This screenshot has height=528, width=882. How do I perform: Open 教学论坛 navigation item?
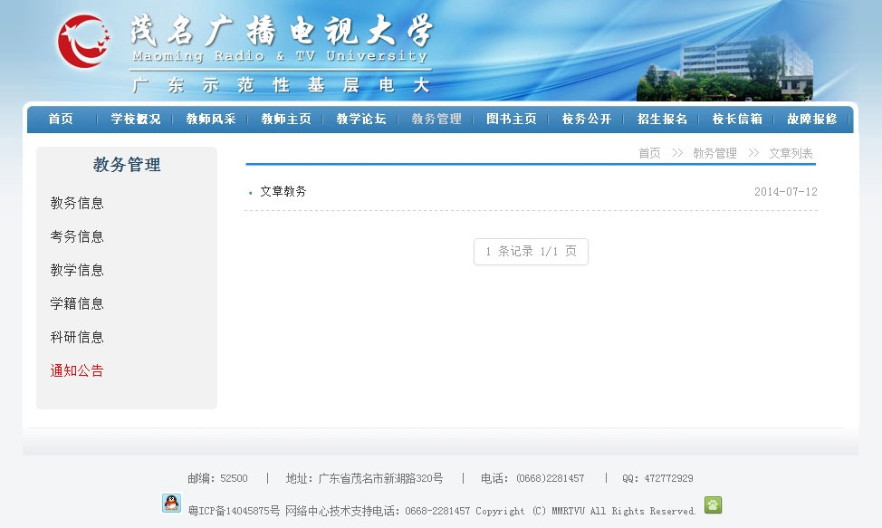pyautogui.click(x=361, y=119)
